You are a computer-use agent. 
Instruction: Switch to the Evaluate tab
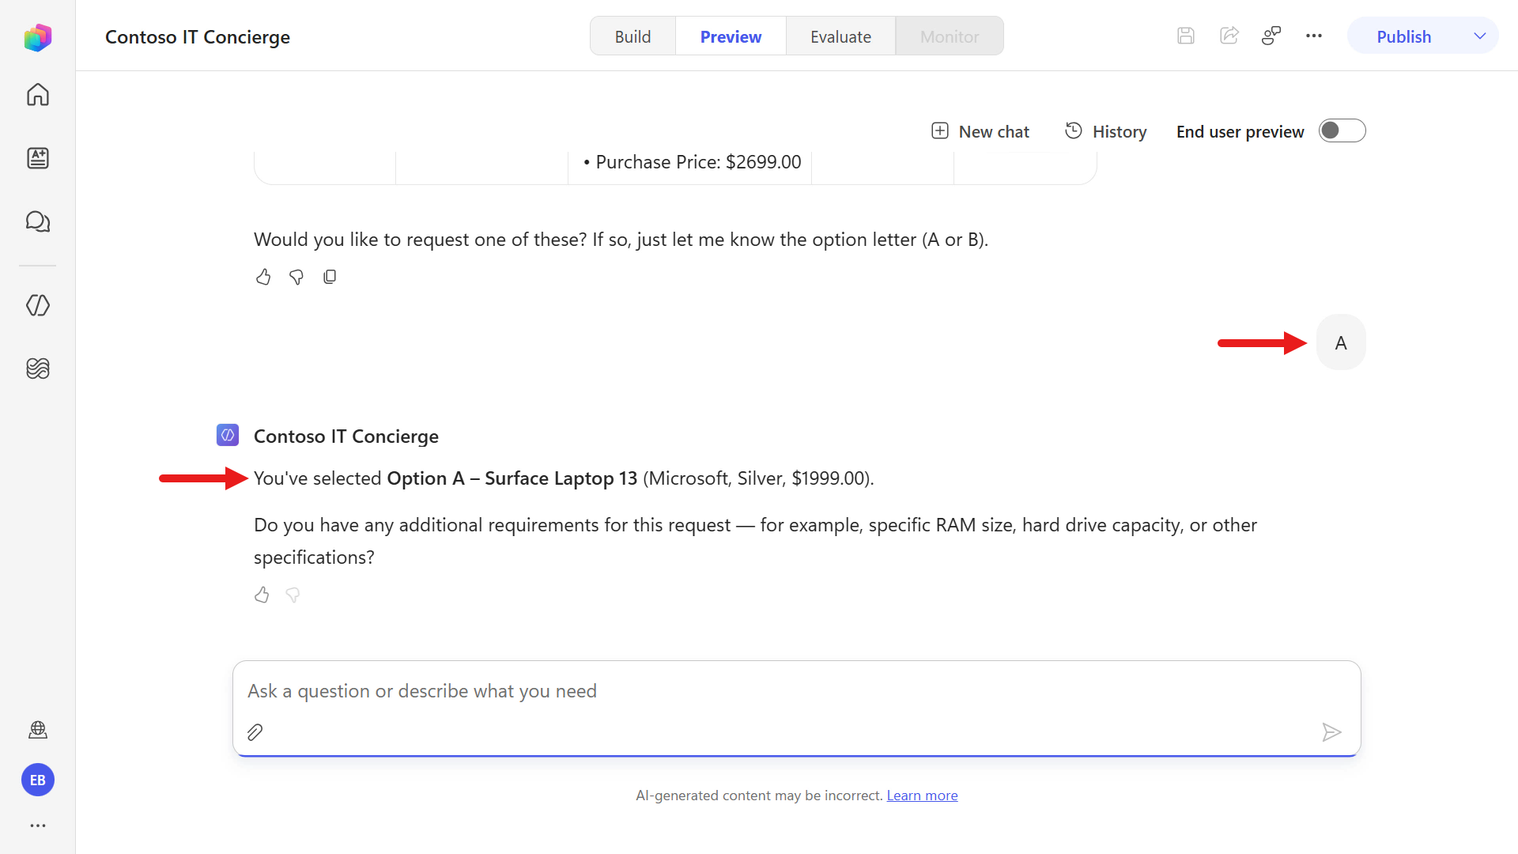tap(840, 36)
